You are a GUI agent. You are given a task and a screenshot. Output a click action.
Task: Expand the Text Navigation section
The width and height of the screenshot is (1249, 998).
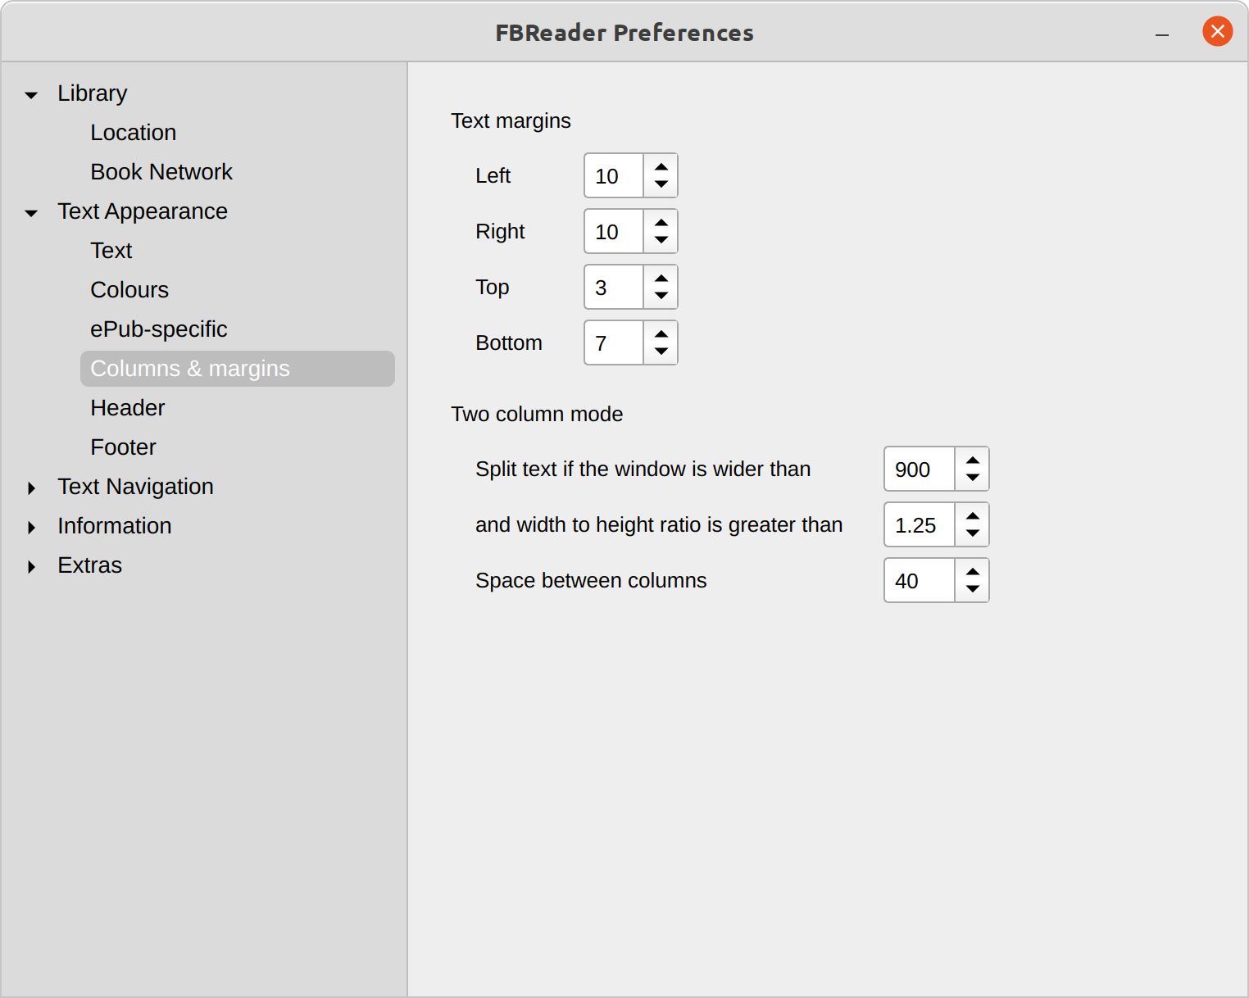[x=31, y=488]
